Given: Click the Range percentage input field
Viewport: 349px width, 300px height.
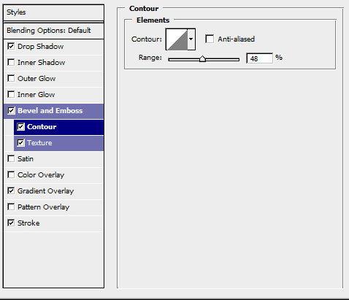Looking at the screenshot, I should point(259,58).
